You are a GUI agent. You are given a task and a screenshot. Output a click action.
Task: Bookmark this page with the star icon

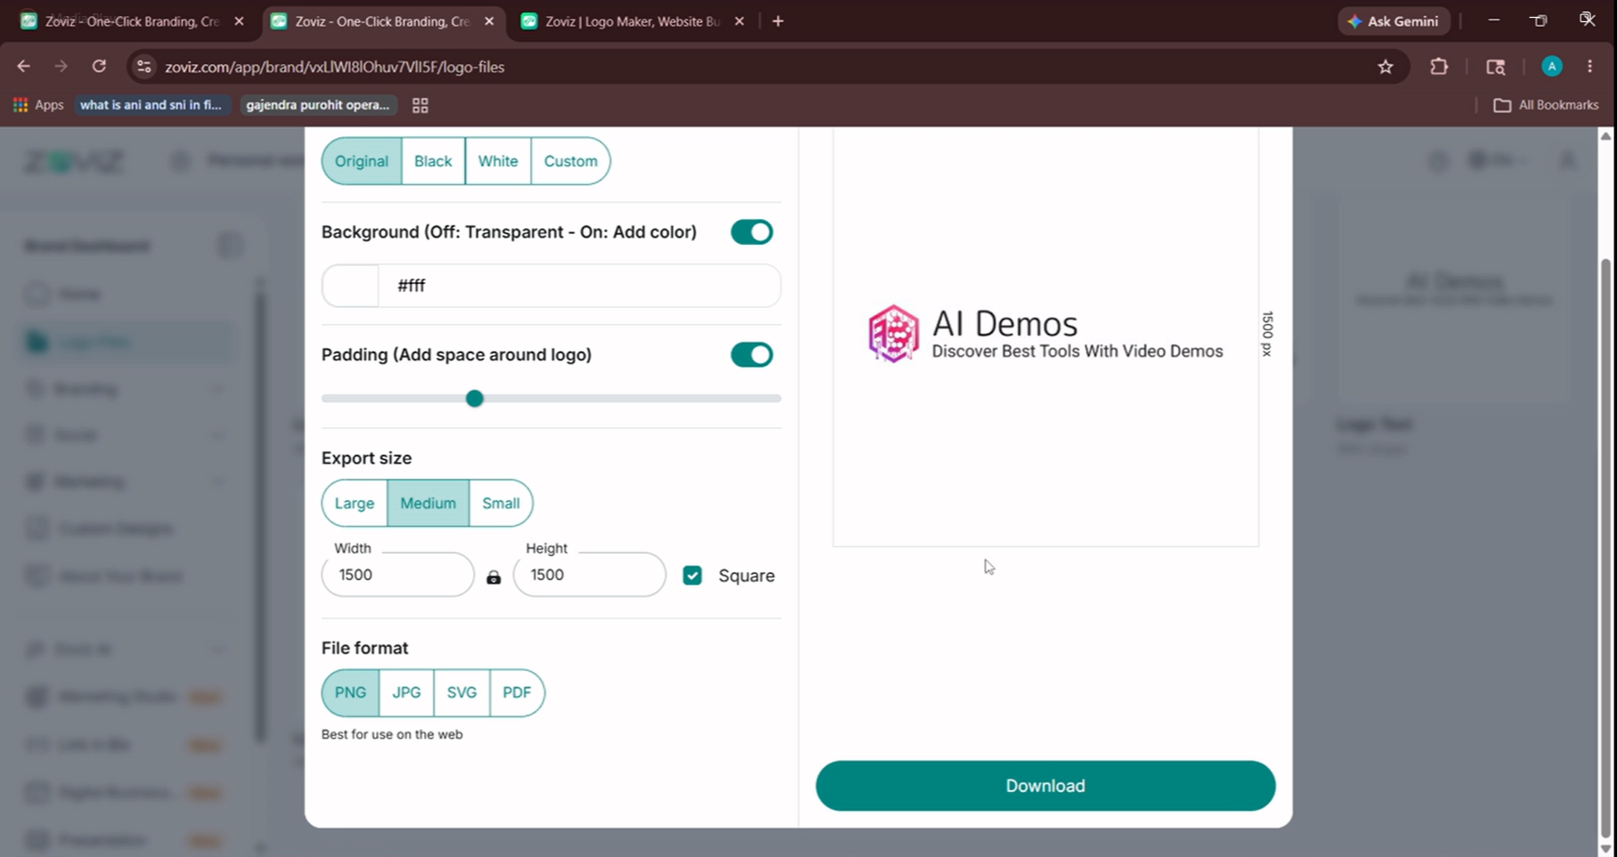point(1385,67)
